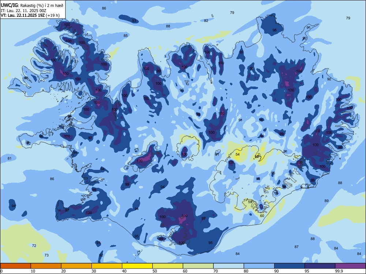Select the 90–95 dark blue legend swatch
Image resolution: width=366 pixels, height=274 pixels.
290,266
